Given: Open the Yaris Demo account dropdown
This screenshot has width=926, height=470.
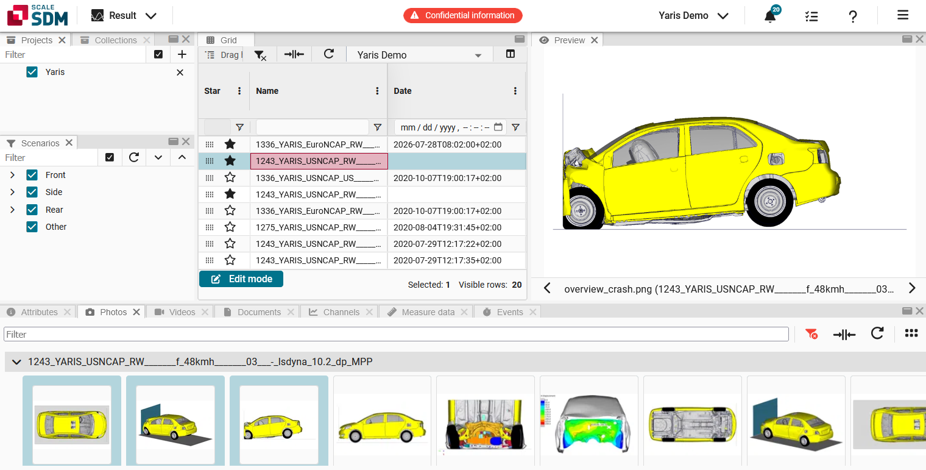Looking at the screenshot, I should click(694, 16).
